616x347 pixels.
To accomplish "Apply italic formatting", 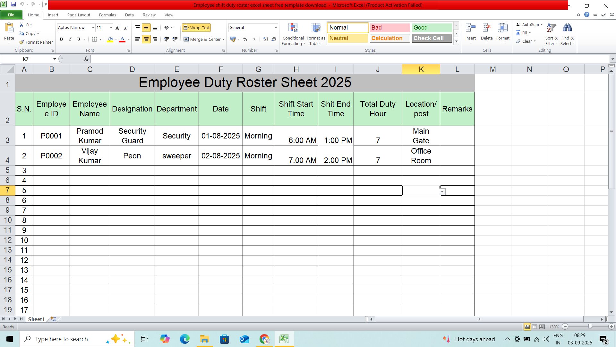I will (70, 39).
